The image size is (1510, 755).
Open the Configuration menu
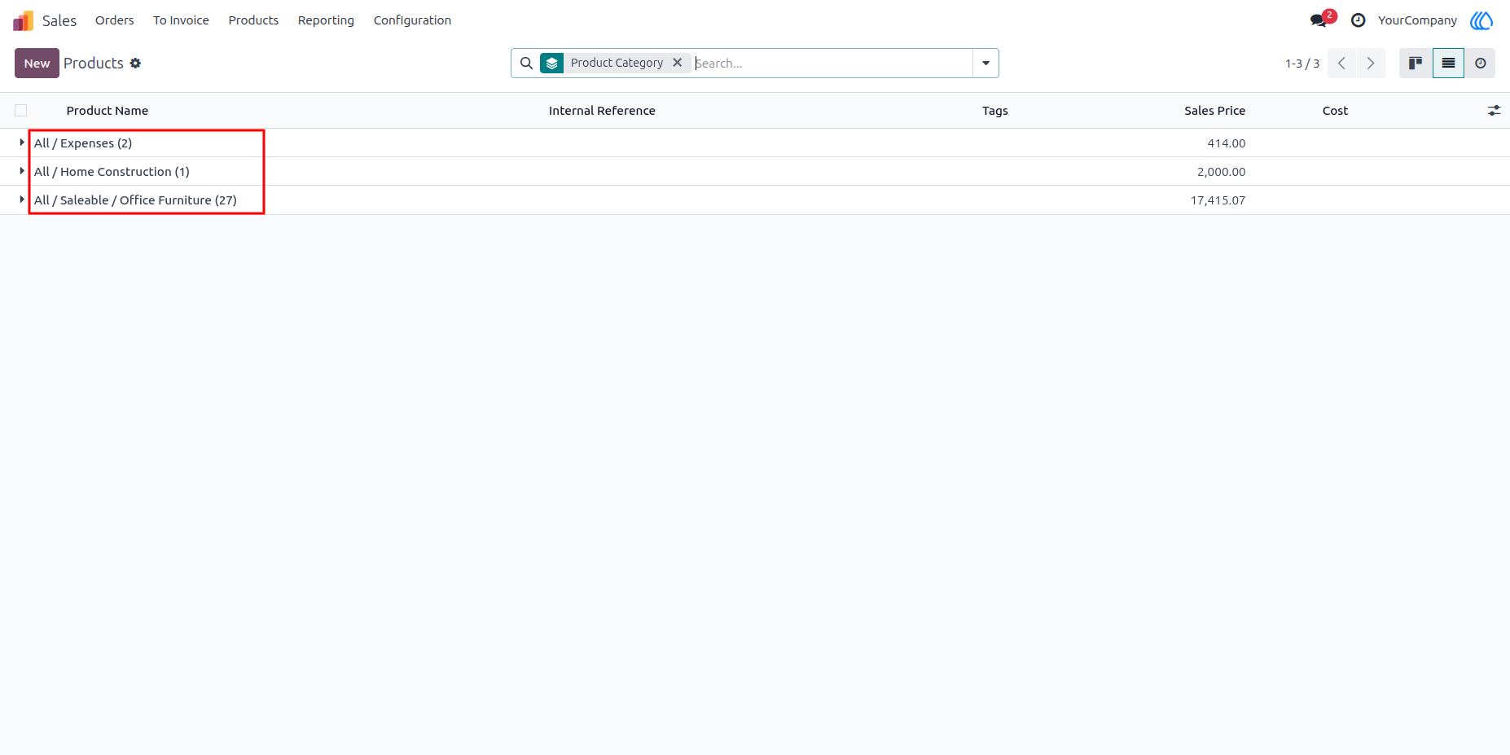[412, 20]
